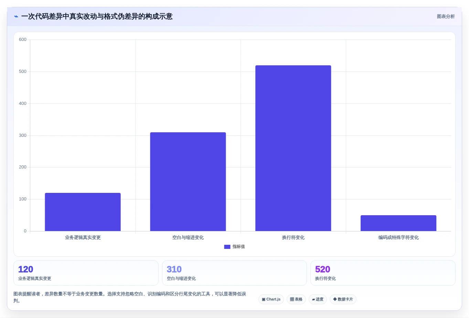Screen dimensions: 469x318
Task: Open the 310 空白与缩进变化 data card
Action: 234,273
